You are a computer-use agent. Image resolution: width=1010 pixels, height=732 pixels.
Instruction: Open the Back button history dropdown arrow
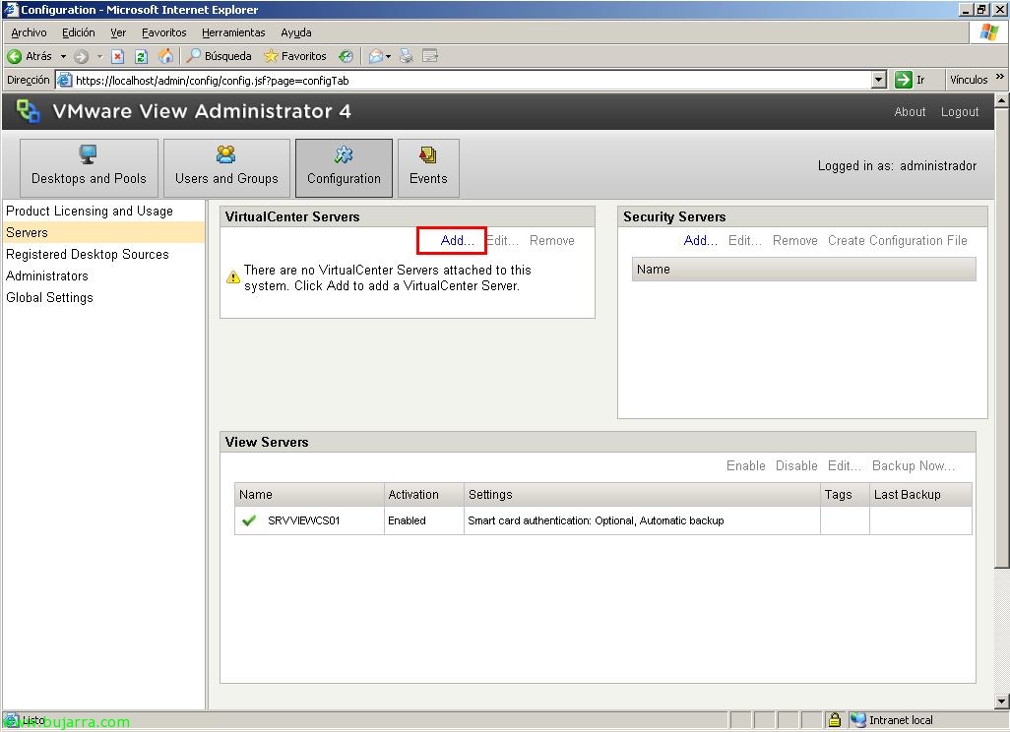coord(63,57)
